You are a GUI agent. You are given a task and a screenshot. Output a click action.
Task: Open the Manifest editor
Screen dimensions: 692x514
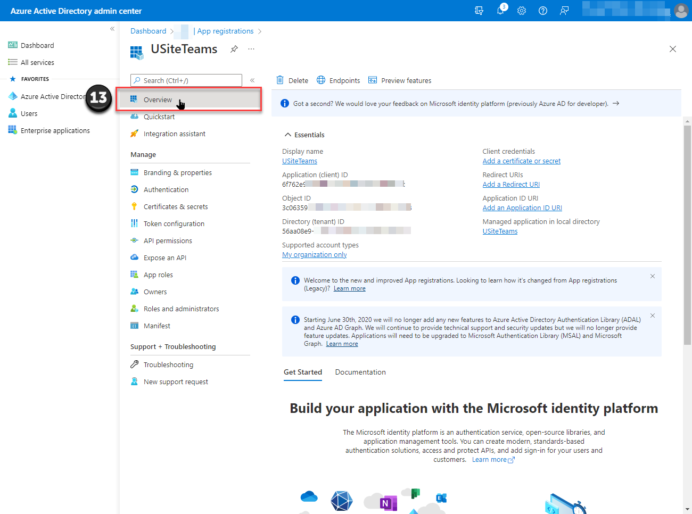[150, 326]
